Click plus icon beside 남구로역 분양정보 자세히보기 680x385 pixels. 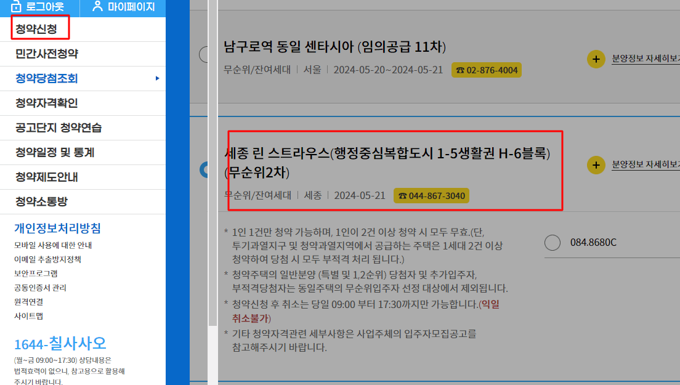[x=596, y=59]
